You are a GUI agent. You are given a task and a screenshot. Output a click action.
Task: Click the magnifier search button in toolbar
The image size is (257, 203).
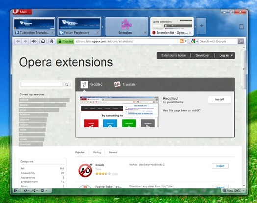coord(241,41)
